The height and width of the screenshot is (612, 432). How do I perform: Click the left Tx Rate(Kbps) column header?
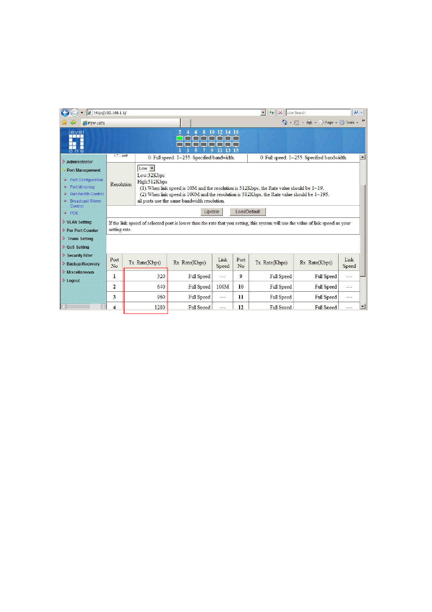145,263
